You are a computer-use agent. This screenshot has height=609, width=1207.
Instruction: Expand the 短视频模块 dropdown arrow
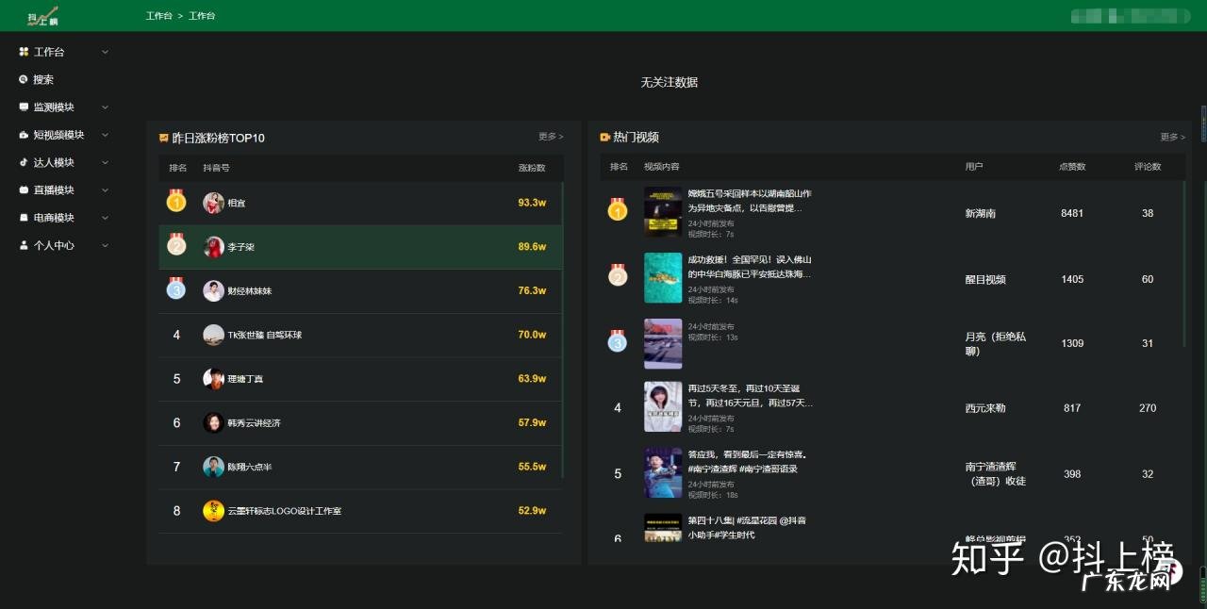pos(105,134)
